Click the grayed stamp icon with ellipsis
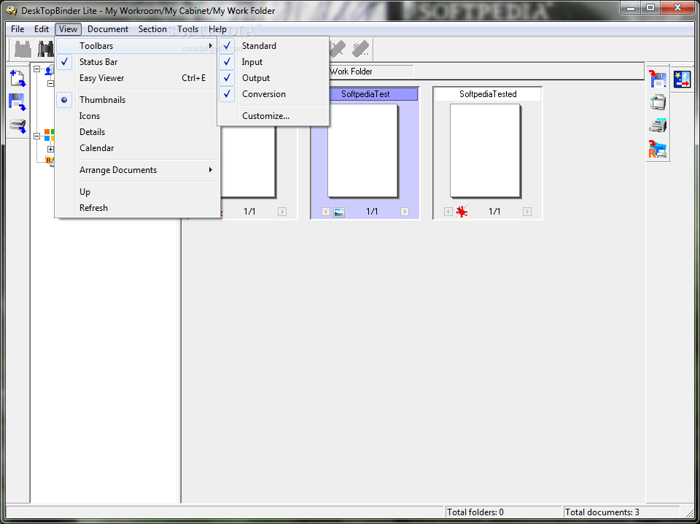Viewport: 700px width, 524px height. (360, 49)
